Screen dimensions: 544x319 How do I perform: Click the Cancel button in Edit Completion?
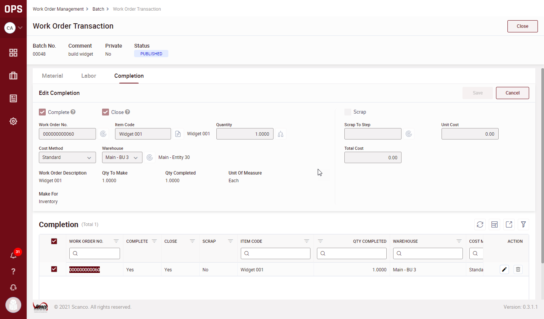coord(512,93)
